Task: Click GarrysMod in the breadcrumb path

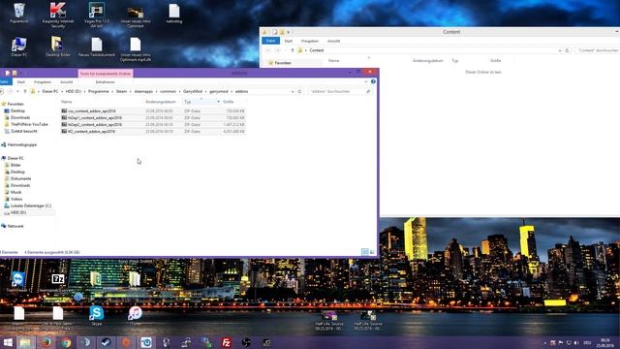Action: [x=193, y=91]
